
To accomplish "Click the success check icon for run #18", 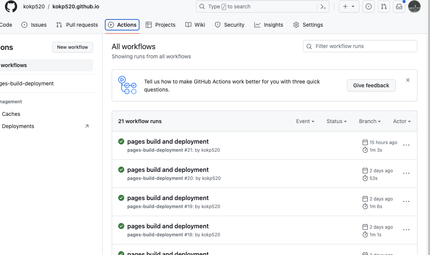I will point(121,226).
